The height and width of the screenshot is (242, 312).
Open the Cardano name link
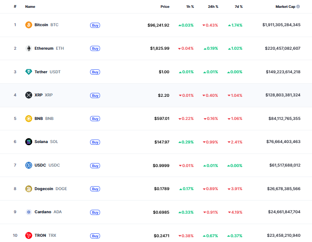click(x=43, y=212)
